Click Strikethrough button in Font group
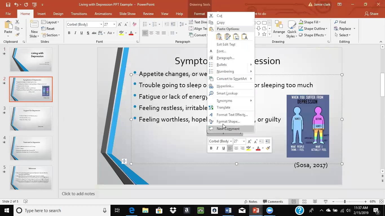Screen dimensions: 385x216 point(94,33)
